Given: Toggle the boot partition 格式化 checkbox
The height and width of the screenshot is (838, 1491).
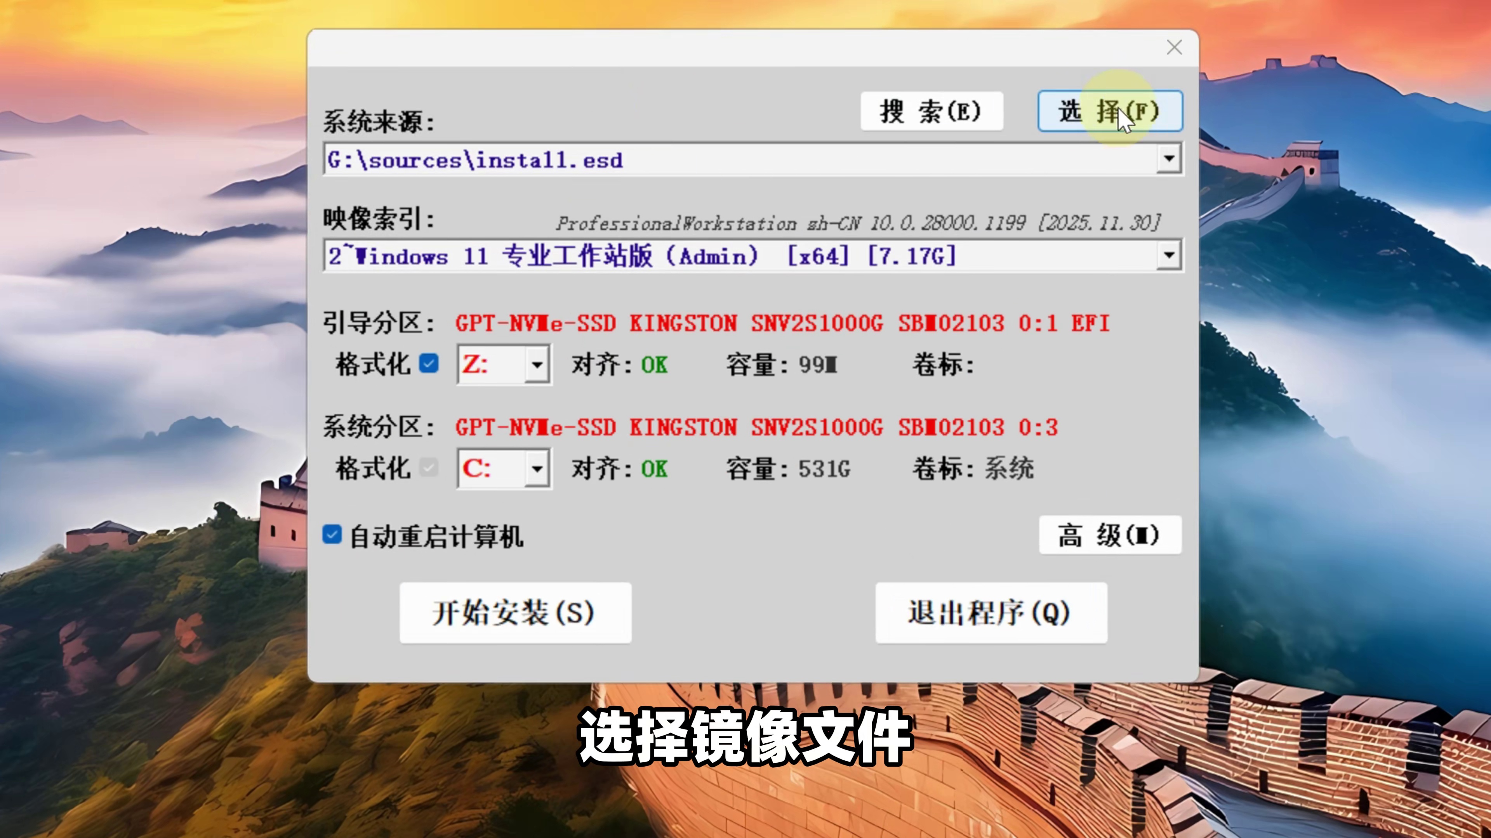Looking at the screenshot, I should 429,364.
